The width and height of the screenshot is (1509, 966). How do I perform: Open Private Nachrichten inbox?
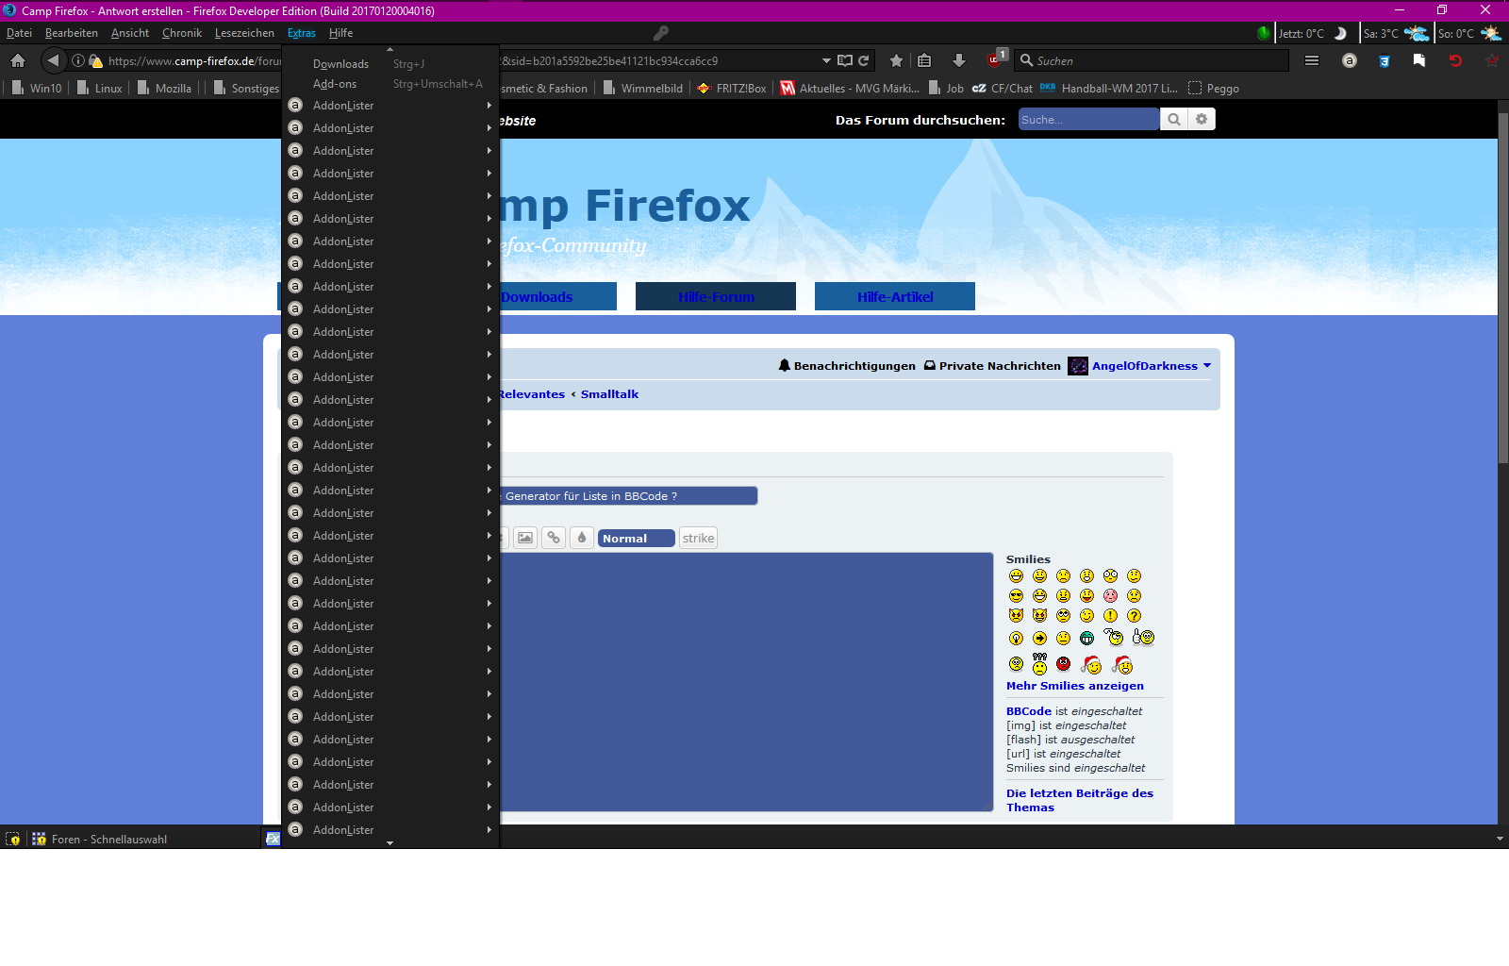pos(992,366)
